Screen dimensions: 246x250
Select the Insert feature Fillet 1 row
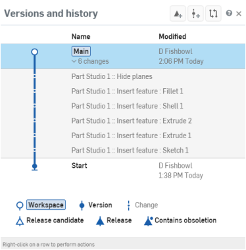(x=123, y=91)
